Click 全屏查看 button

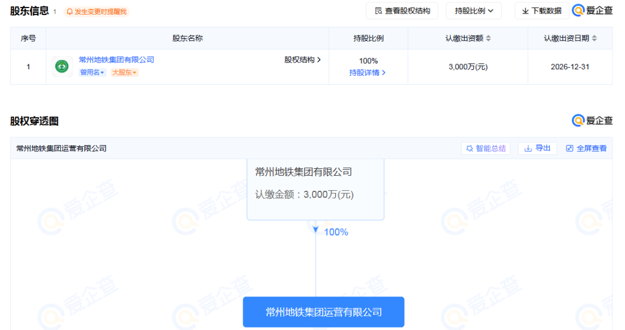pyautogui.click(x=586, y=149)
